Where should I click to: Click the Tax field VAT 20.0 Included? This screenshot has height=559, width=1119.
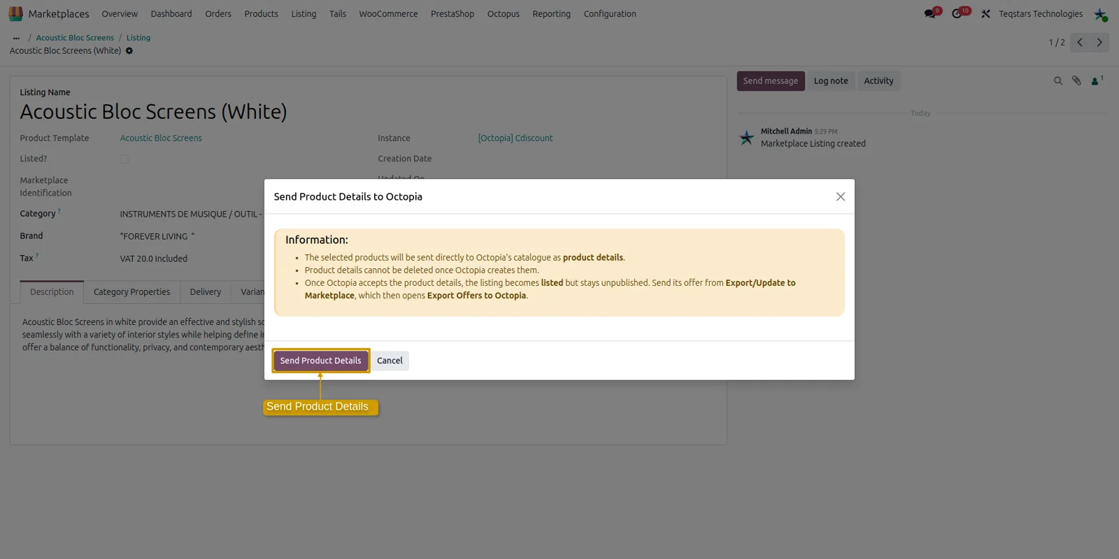(154, 259)
